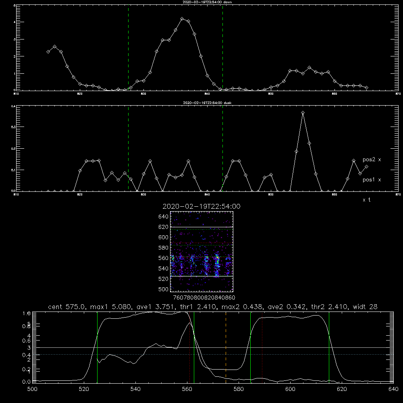This screenshot has width=403, height=403.
Task: Click the '4' y-axis label of the dawn plot
Action: [15, 22]
